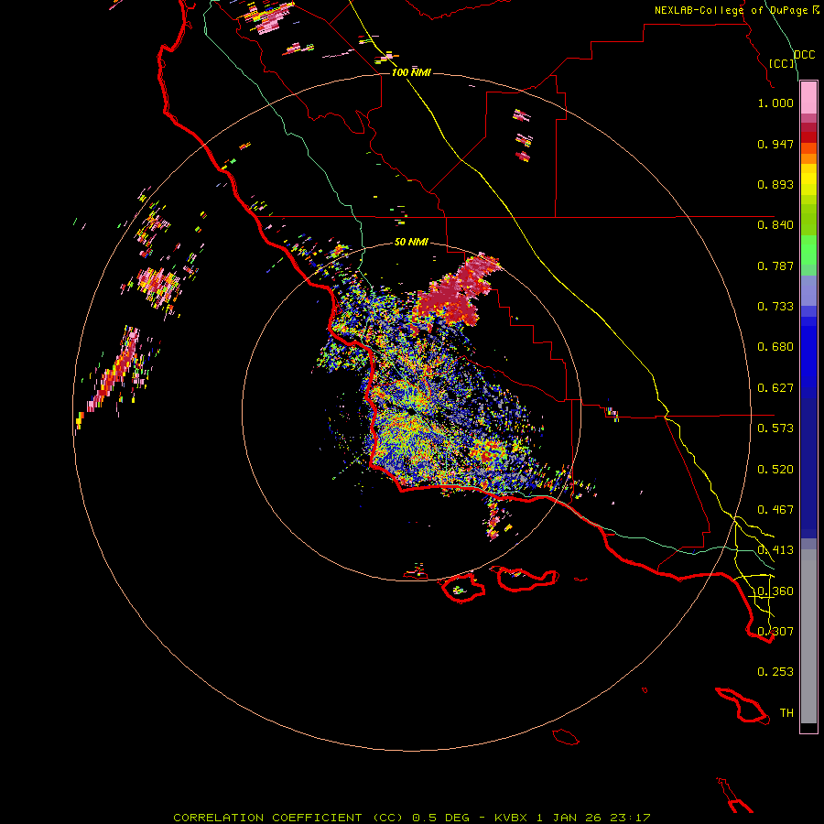The height and width of the screenshot is (824, 824).
Task: Click the KVBX station identifier in footer
Action: [x=511, y=818]
